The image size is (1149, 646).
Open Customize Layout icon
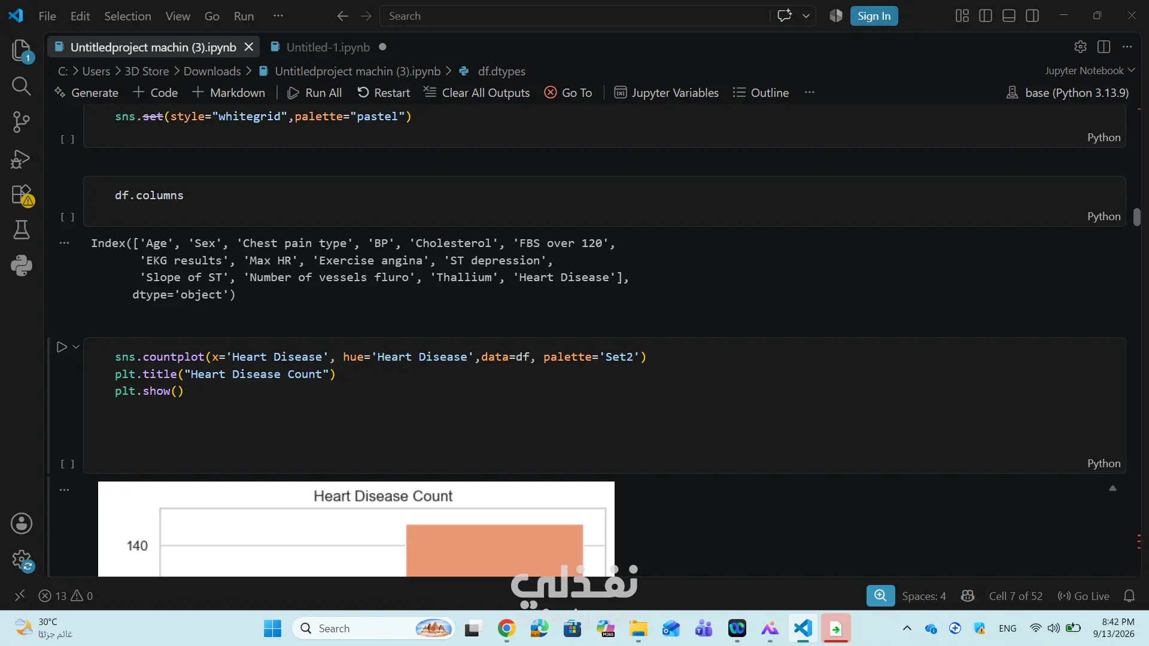pos(962,16)
